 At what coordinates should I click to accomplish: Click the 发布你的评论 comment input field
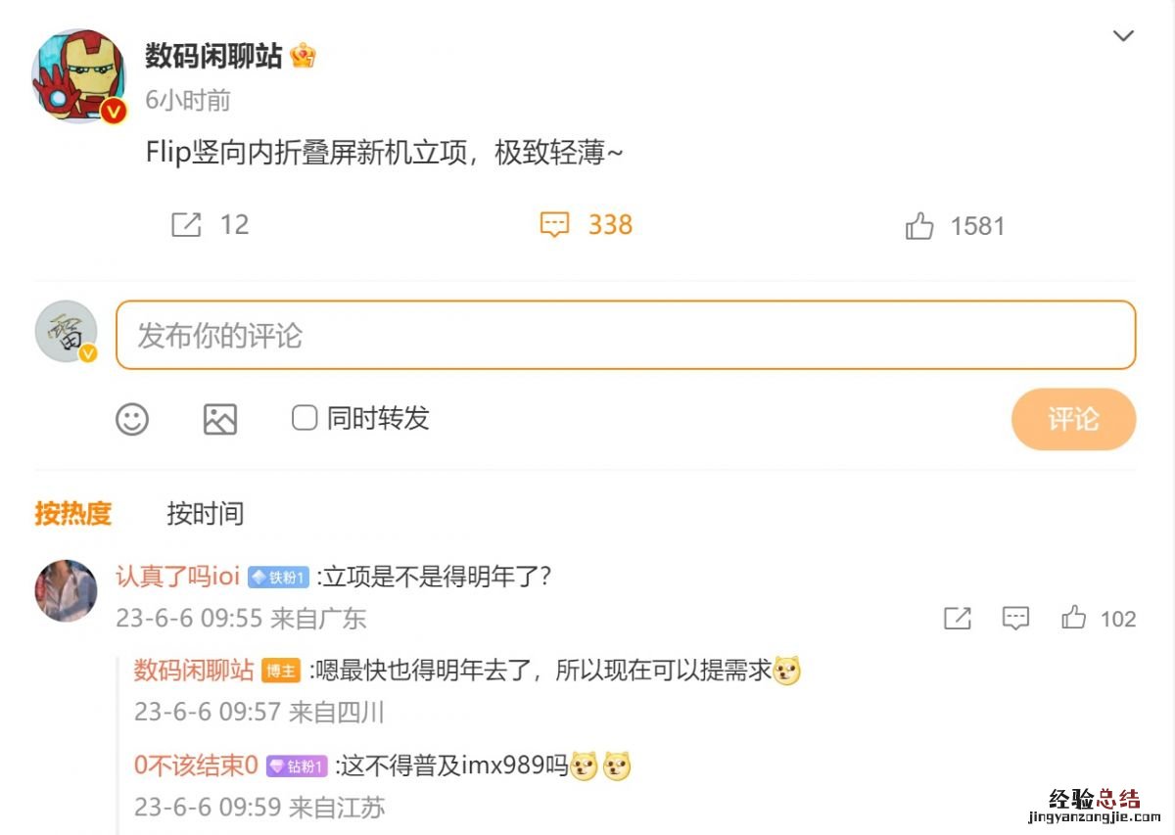click(x=626, y=335)
